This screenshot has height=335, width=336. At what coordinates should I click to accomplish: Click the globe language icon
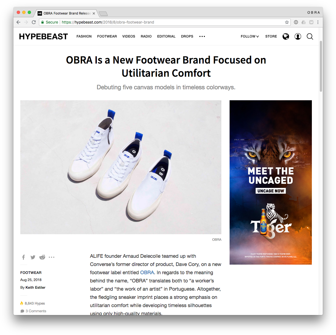coord(286,36)
